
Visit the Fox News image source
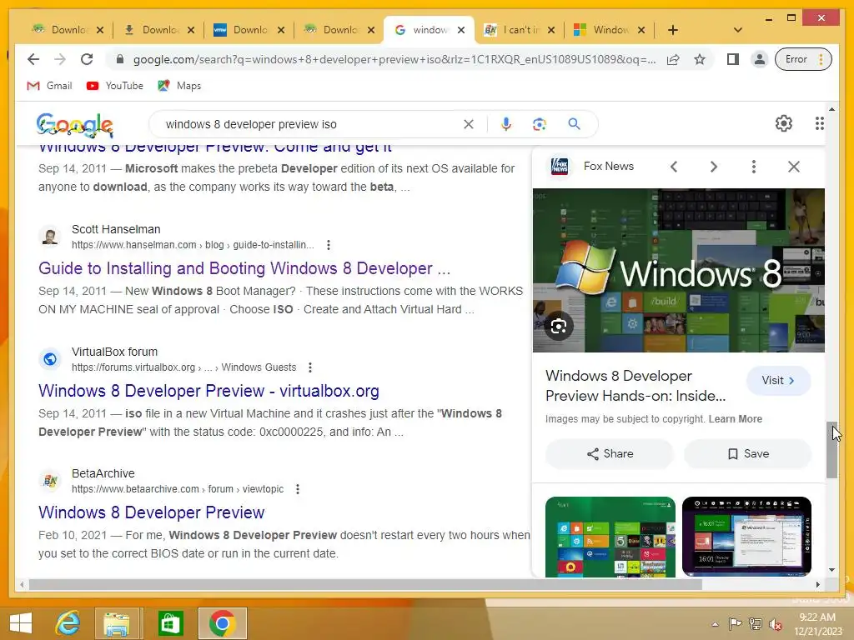coord(778,380)
